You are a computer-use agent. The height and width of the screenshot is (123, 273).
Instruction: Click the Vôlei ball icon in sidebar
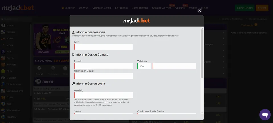pyautogui.click(x=3, y=104)
